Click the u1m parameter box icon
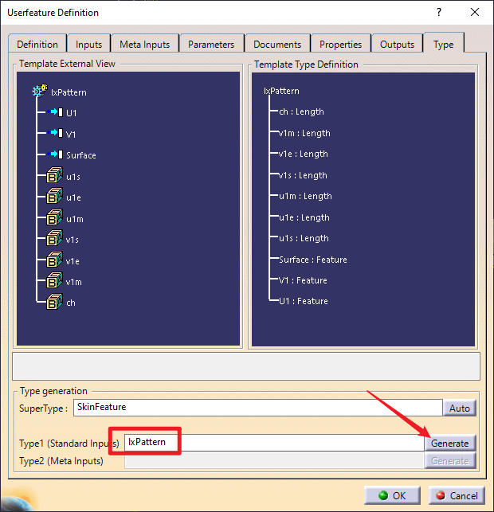Viewport: 494px width, 512px height. click(54, 217)
